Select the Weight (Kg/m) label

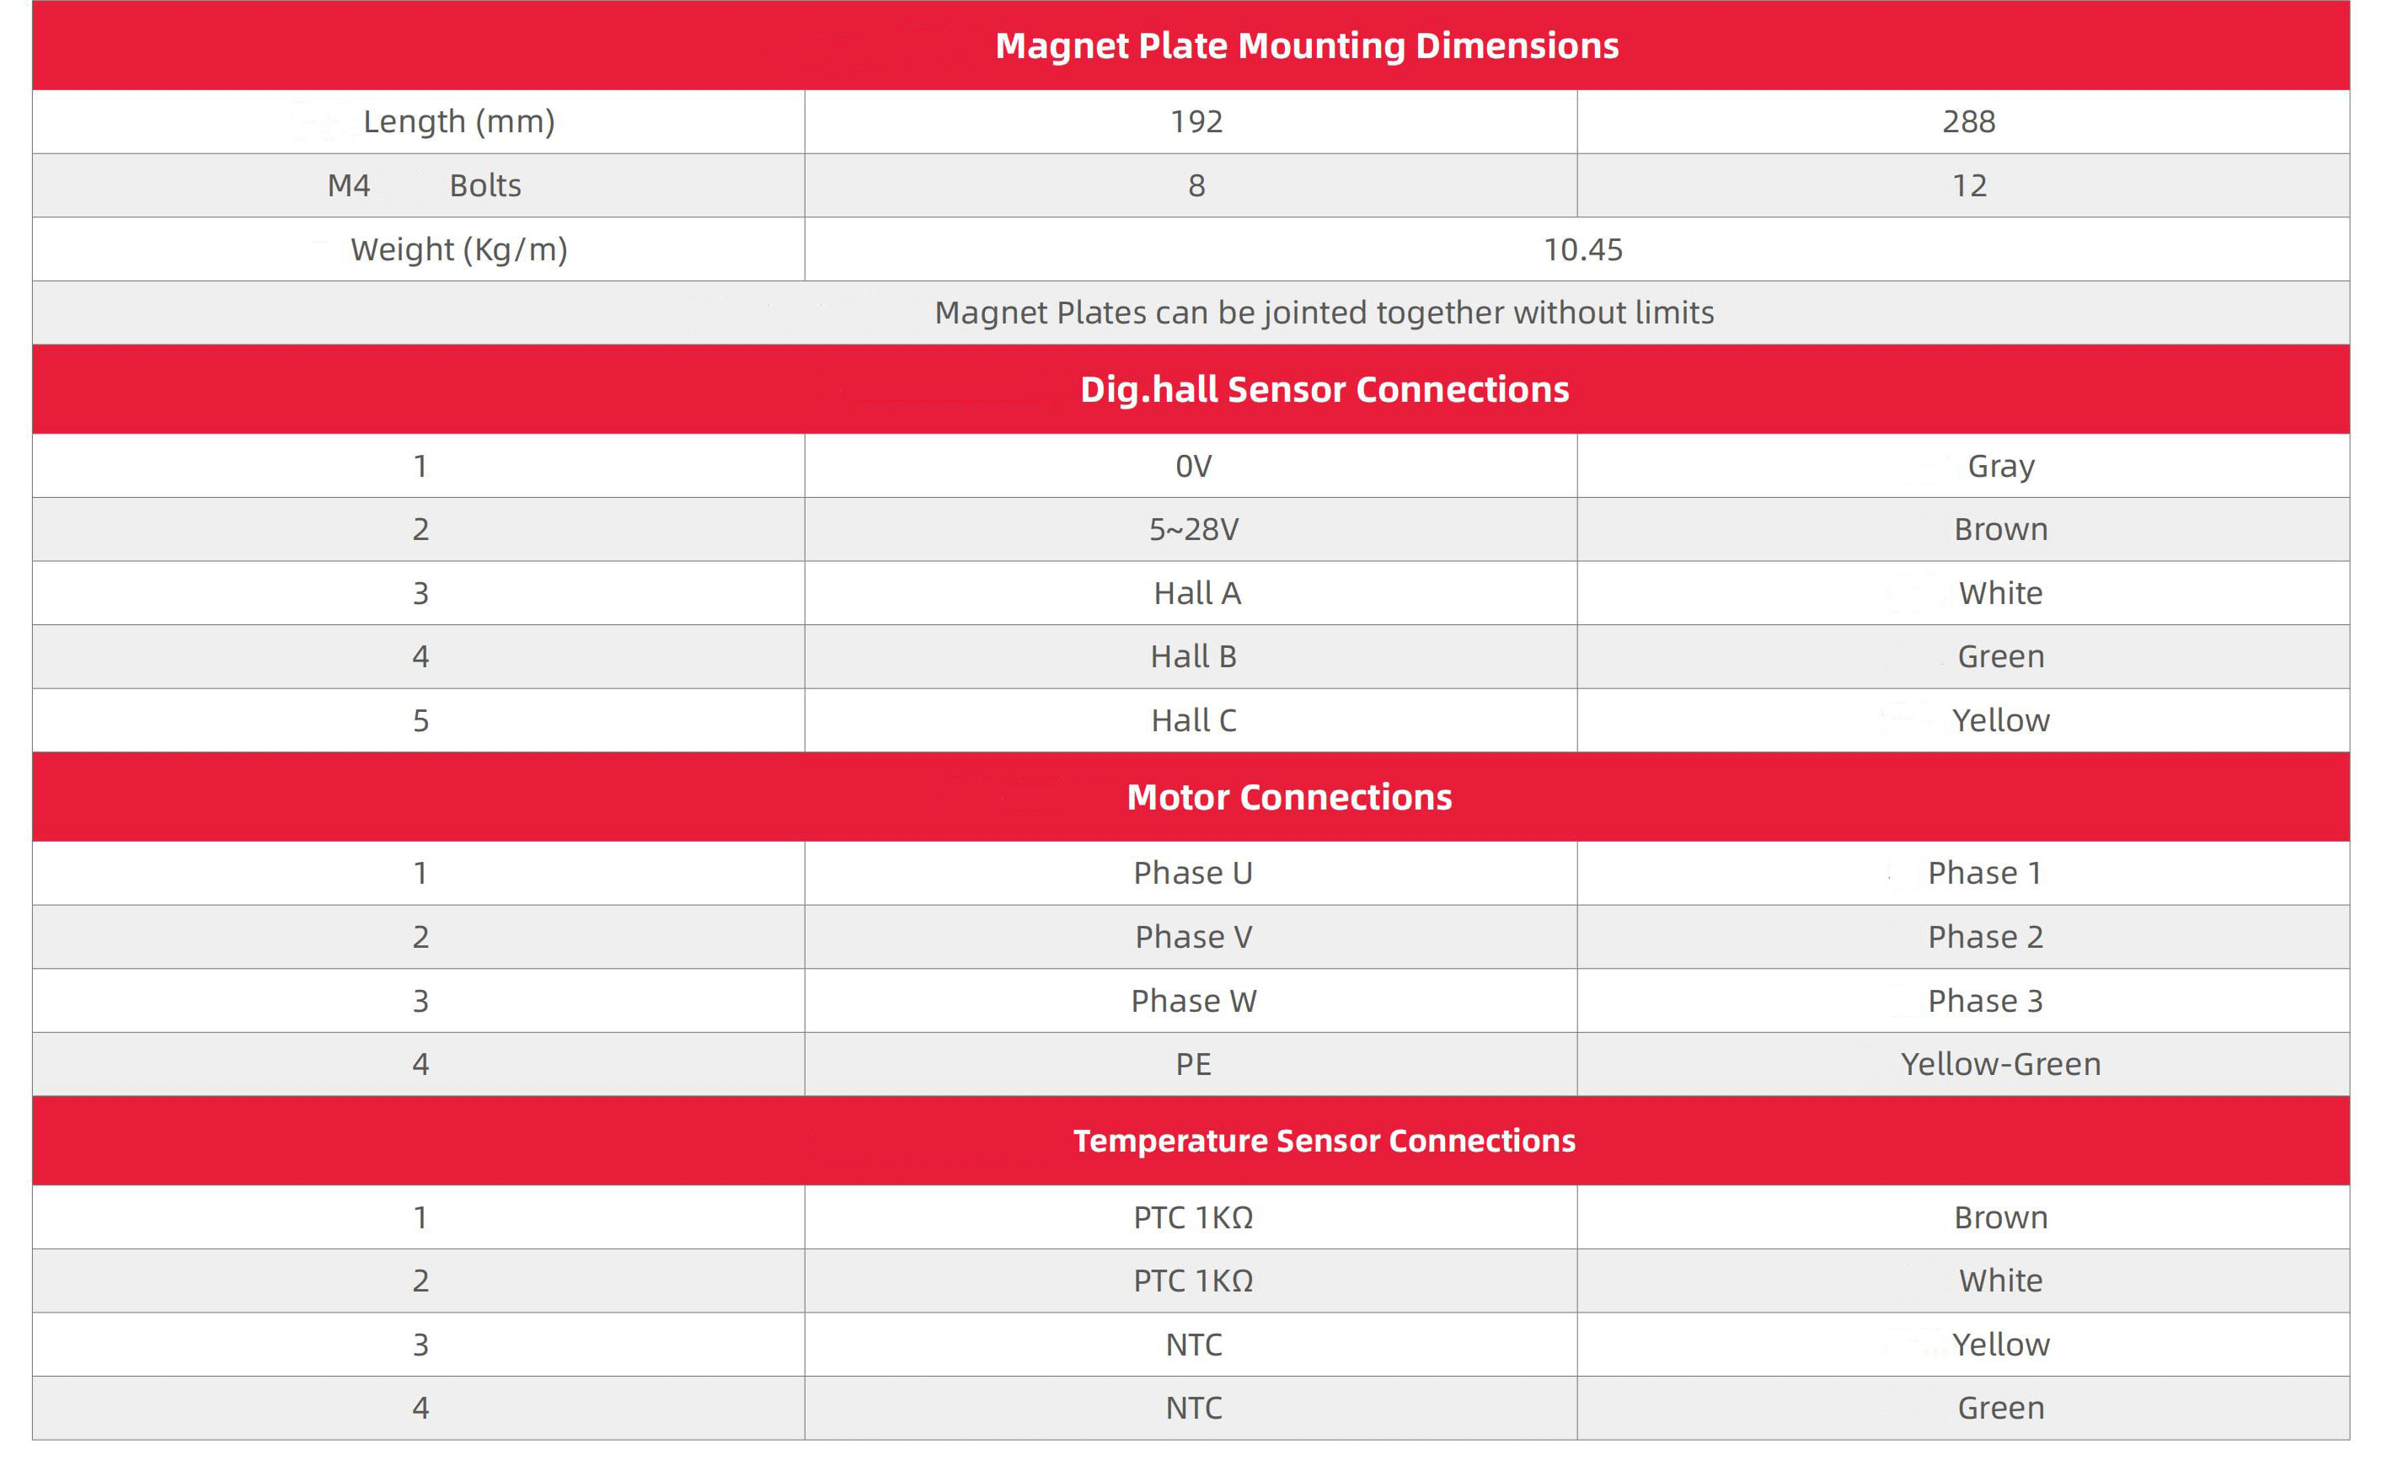point(459,250)
